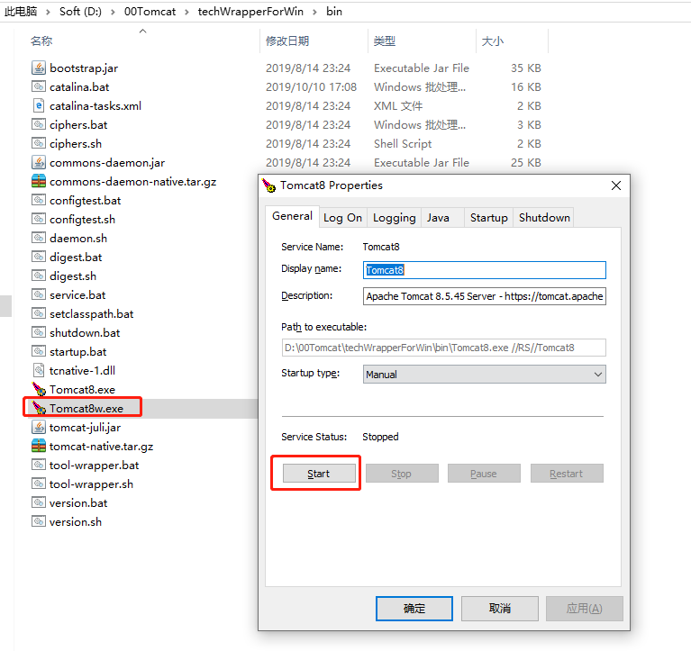
Task: Select the version.bat file icon
Action: (x=39, y=502)
